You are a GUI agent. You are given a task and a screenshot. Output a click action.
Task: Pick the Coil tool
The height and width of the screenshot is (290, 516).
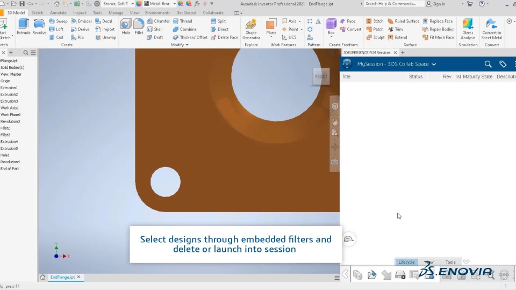click(x=56, y=38)
